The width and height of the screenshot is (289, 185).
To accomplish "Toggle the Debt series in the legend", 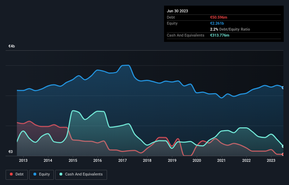I will tap(17, 174).
